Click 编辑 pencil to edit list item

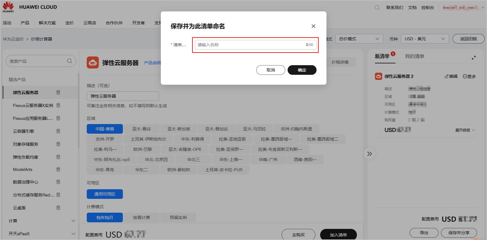(x=451, y=76)
